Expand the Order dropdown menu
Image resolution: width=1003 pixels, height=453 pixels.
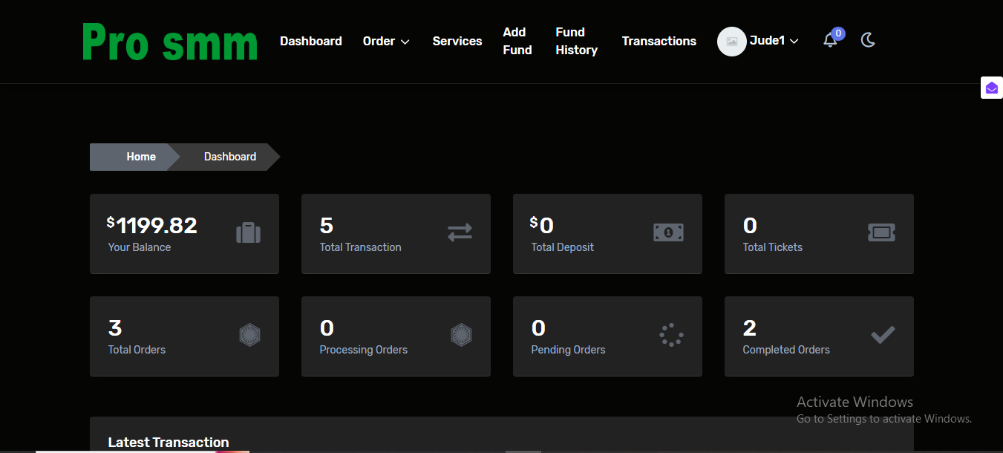(x=386, y=42)
